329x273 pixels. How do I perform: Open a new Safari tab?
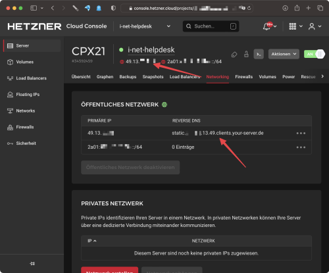[x=309, y=8]
